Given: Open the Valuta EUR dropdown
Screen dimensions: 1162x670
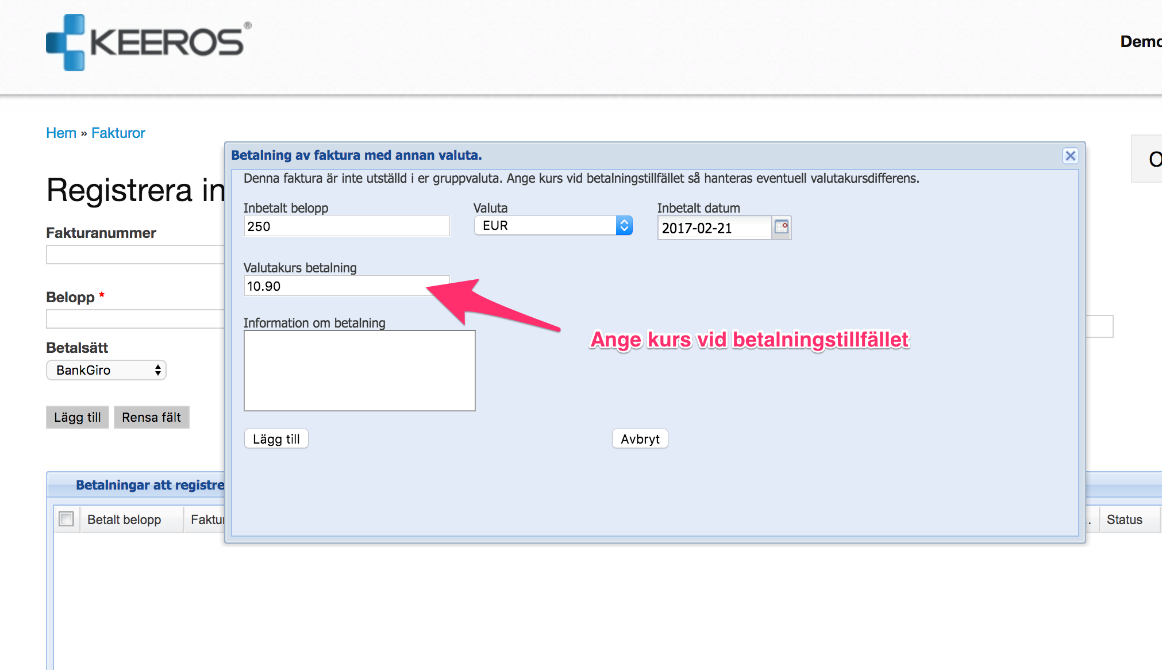Looking at the screenshot, I should pyautogui.click(x=553, y=226).
